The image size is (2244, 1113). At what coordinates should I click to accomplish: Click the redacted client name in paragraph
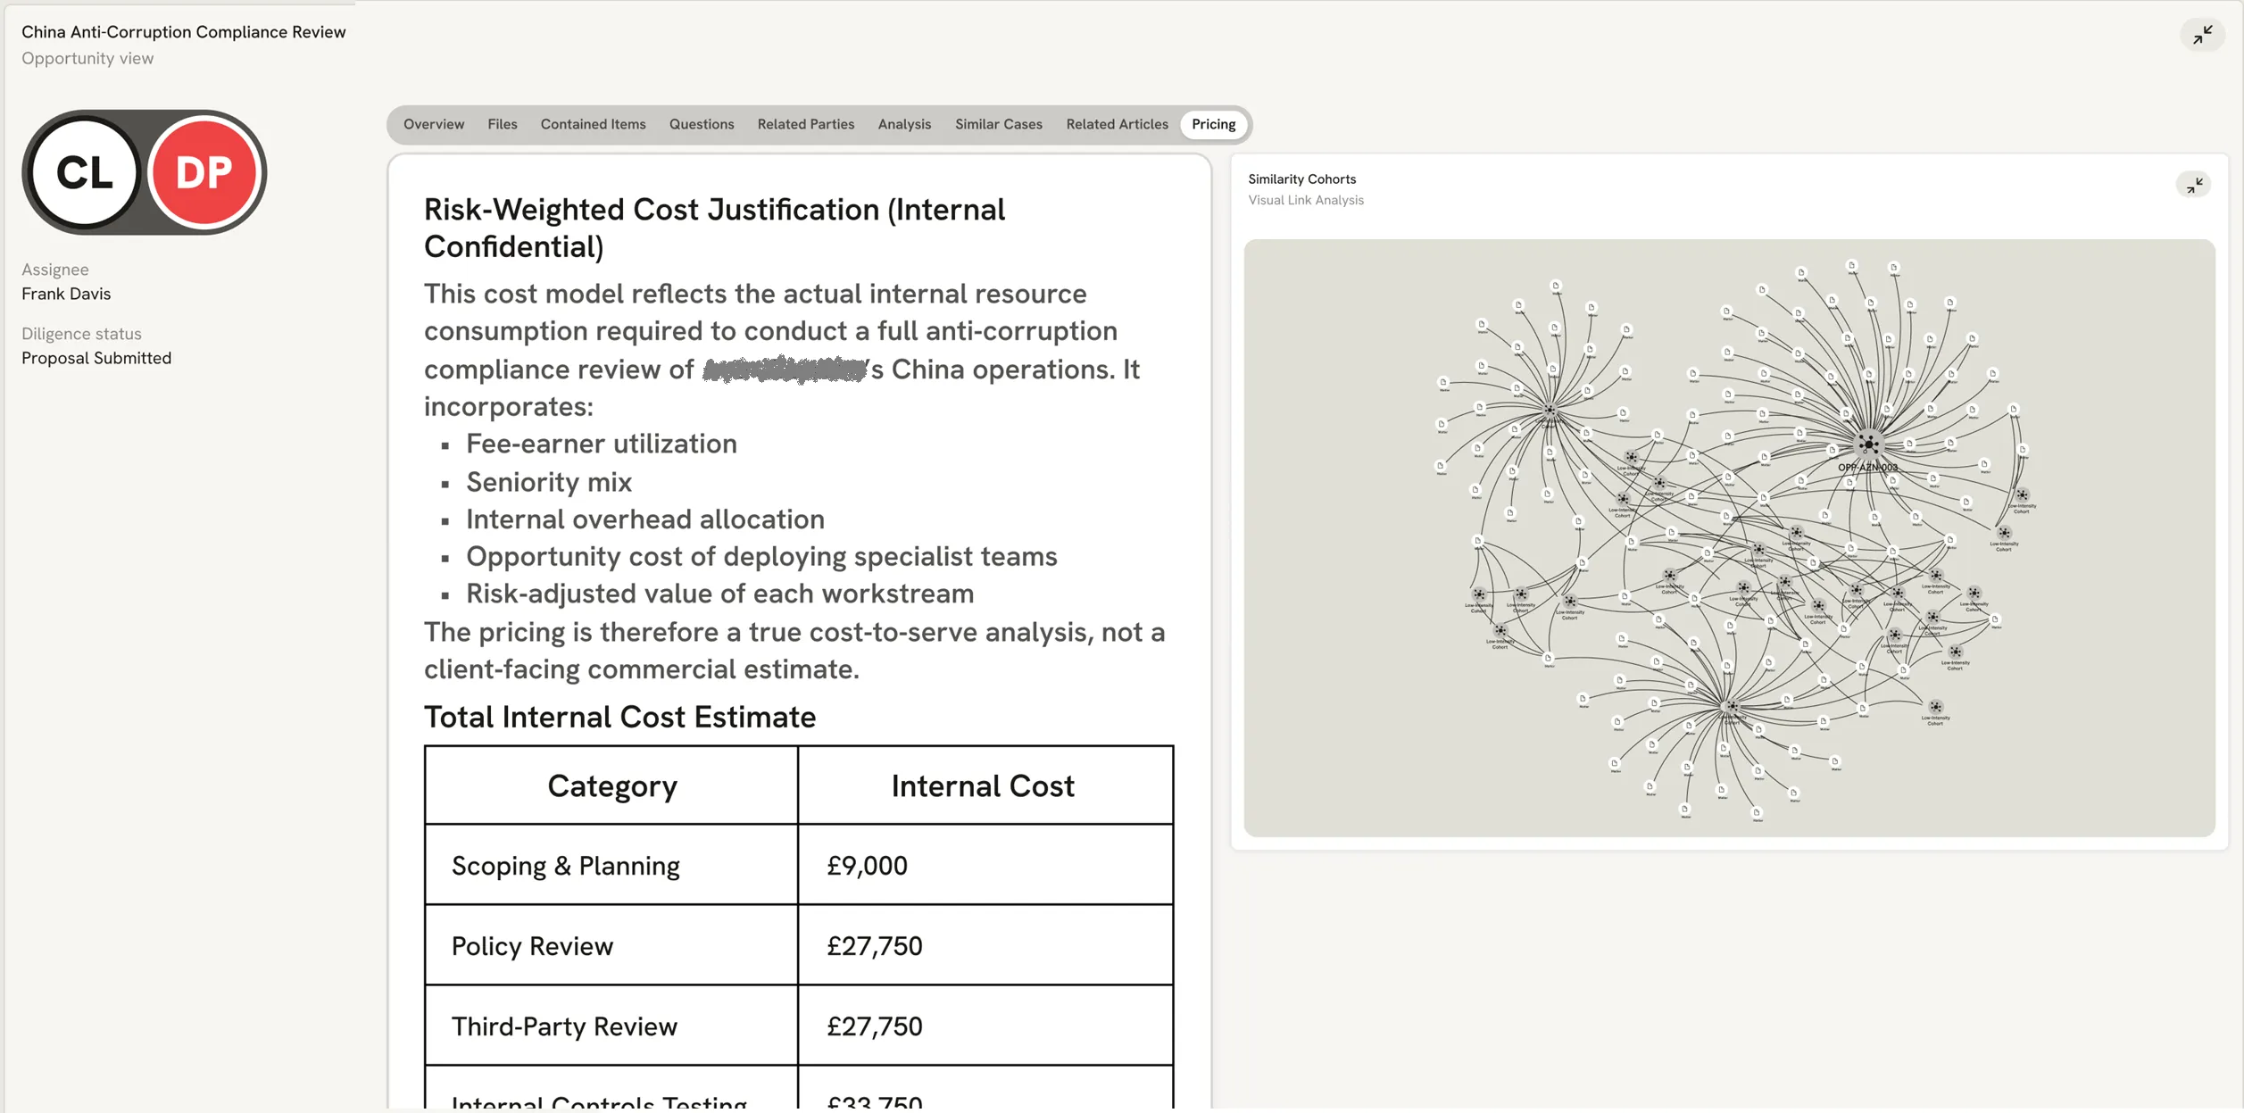coord(785,369)
